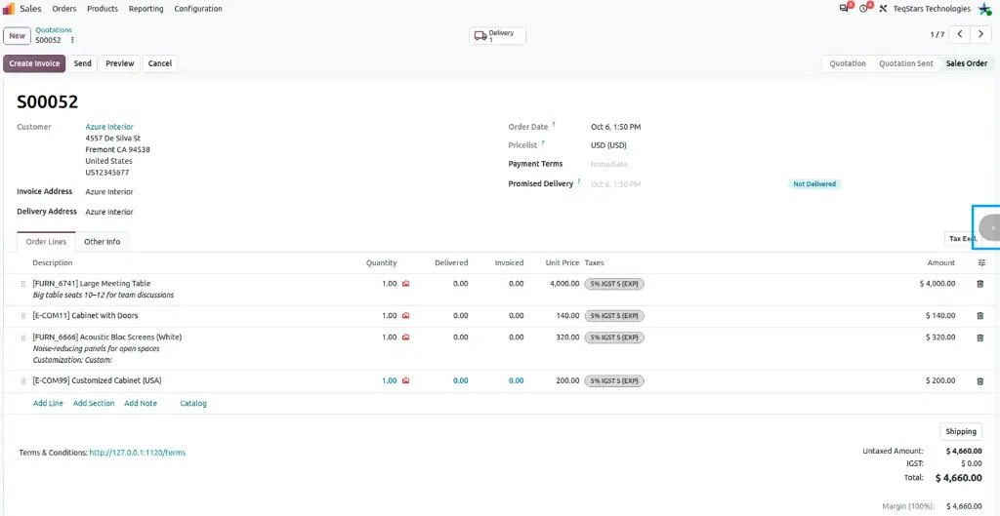Image resolution: width=1000 pixels, height=516 pixels.
Task: Click the Not Delivered status badge
Action: (814, 184)
